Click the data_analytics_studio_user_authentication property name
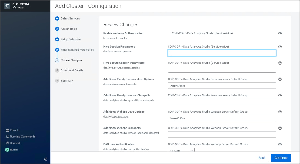Viewport: 300px width, 164px height. 126,149
